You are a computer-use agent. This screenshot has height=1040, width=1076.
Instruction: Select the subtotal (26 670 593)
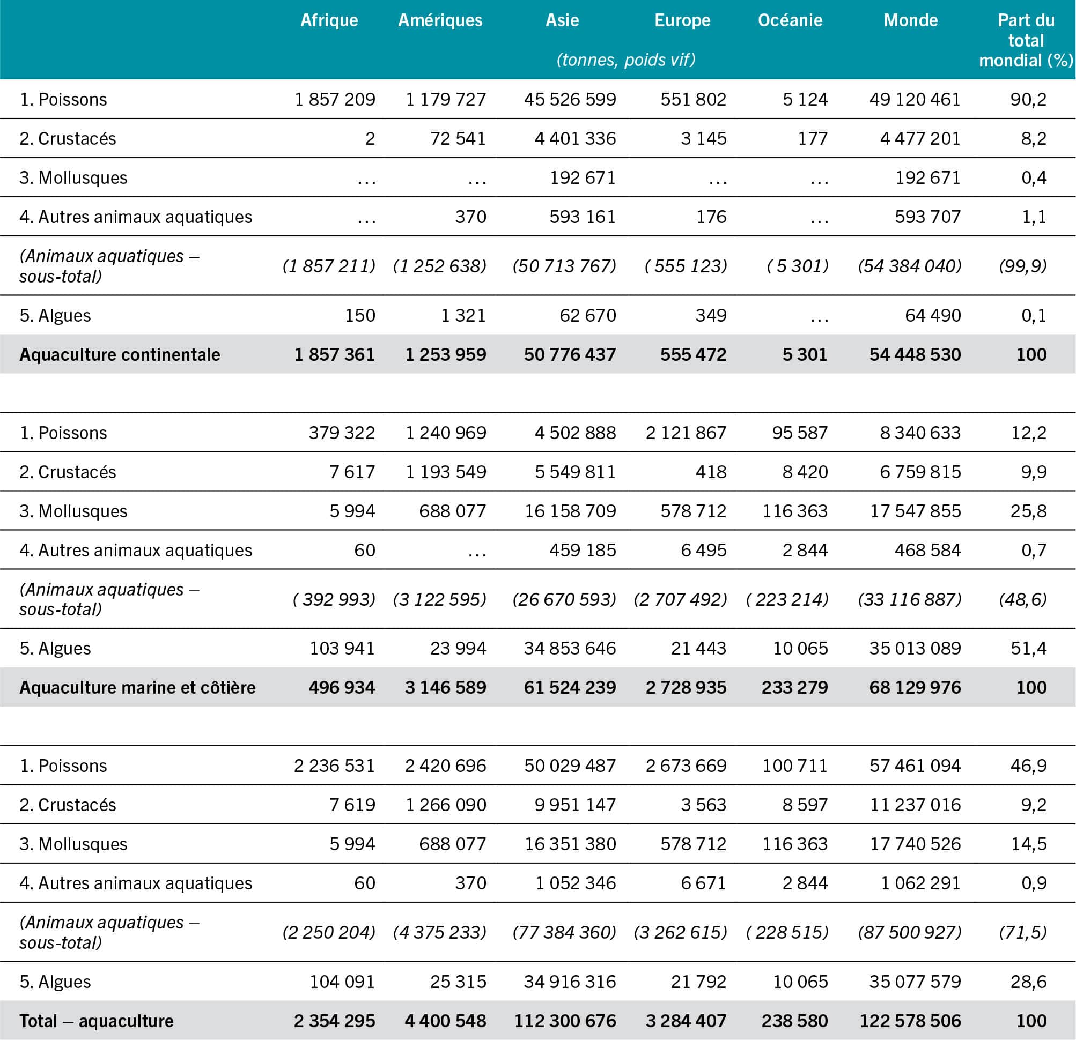pyautogui.click(x=564, y=599)
